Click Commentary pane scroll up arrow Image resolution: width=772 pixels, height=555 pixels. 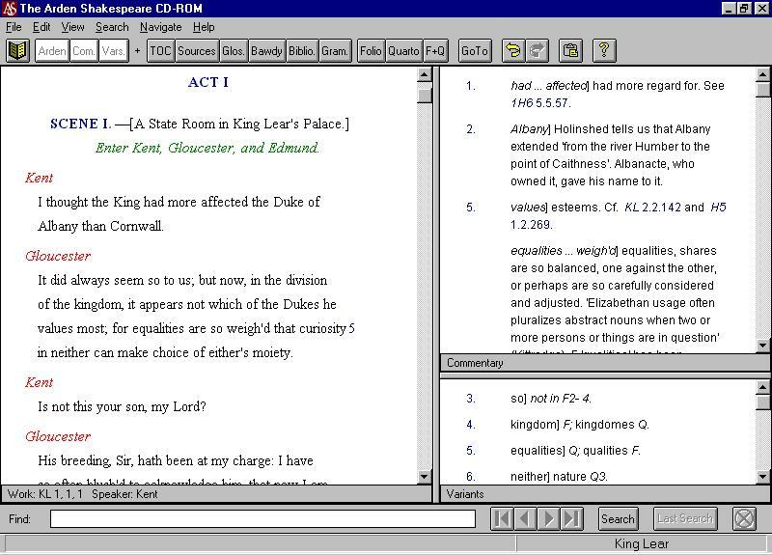(x=762, y=75)
